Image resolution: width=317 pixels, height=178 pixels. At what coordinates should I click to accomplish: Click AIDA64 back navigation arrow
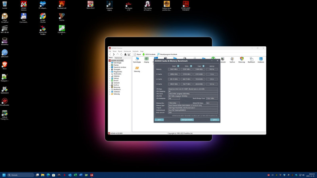coord(110,55)
